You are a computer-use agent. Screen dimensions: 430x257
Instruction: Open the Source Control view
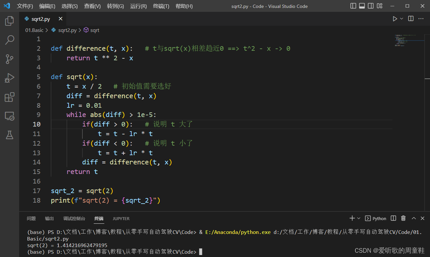(x=10, y=59)
